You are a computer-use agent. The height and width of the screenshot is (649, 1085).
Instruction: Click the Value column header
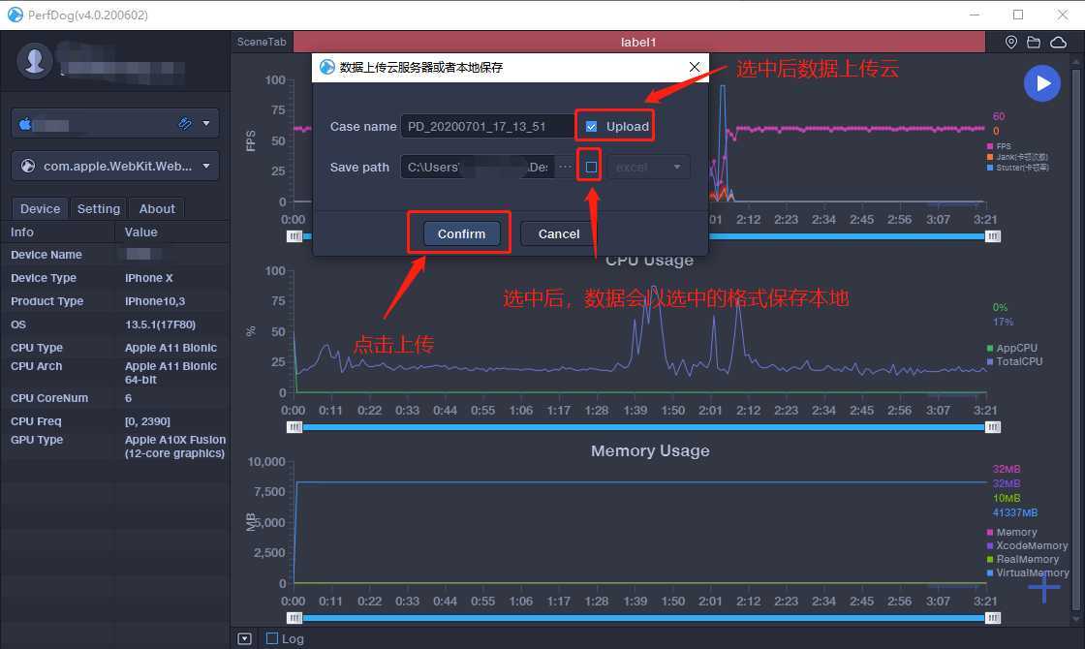(x=140, y=232)
